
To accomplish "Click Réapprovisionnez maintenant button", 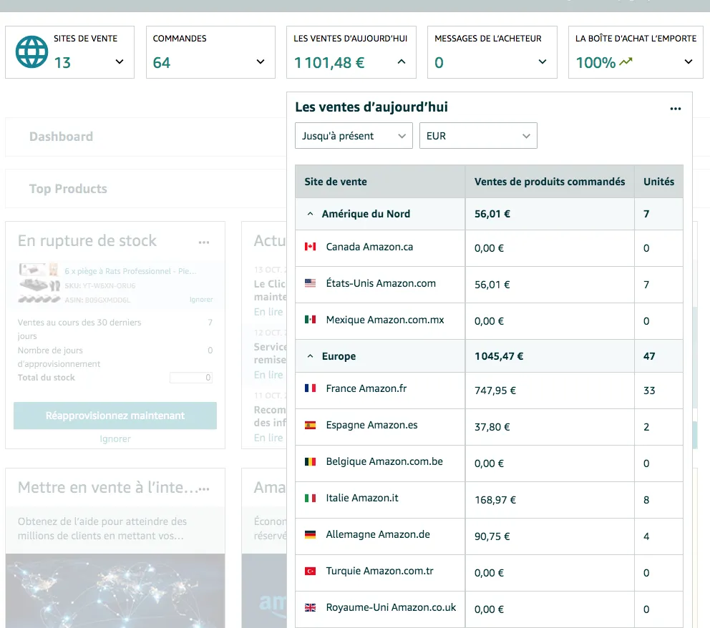I will click(115, 416).
